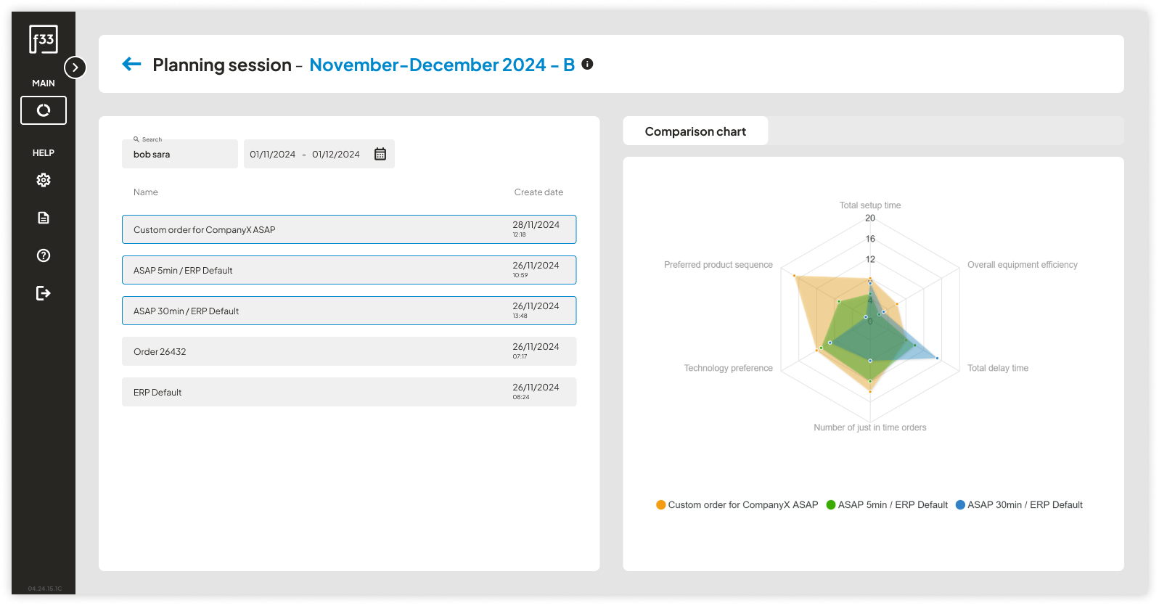
Task: Toggle green ASAP 5min legend entry
Action: click(x=887, y=505)
